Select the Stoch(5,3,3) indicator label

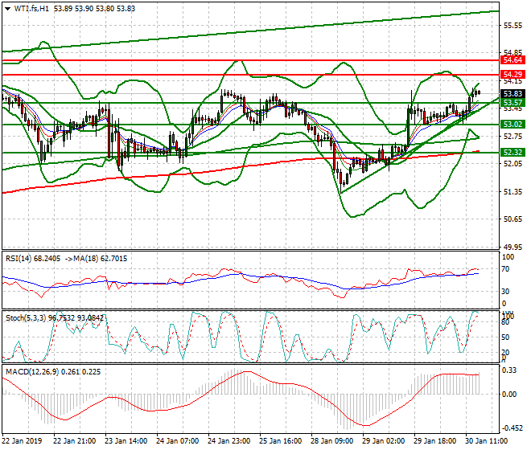26,318
